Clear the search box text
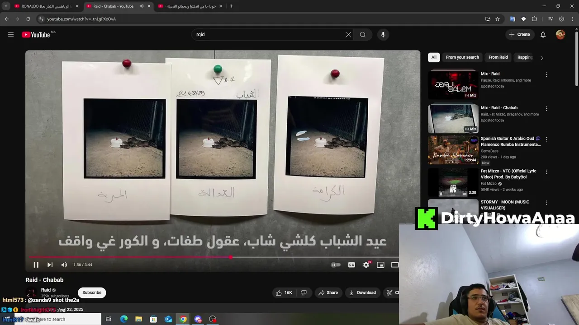The width and height of the screenshot is (579, 325). [x=348, y=35]
